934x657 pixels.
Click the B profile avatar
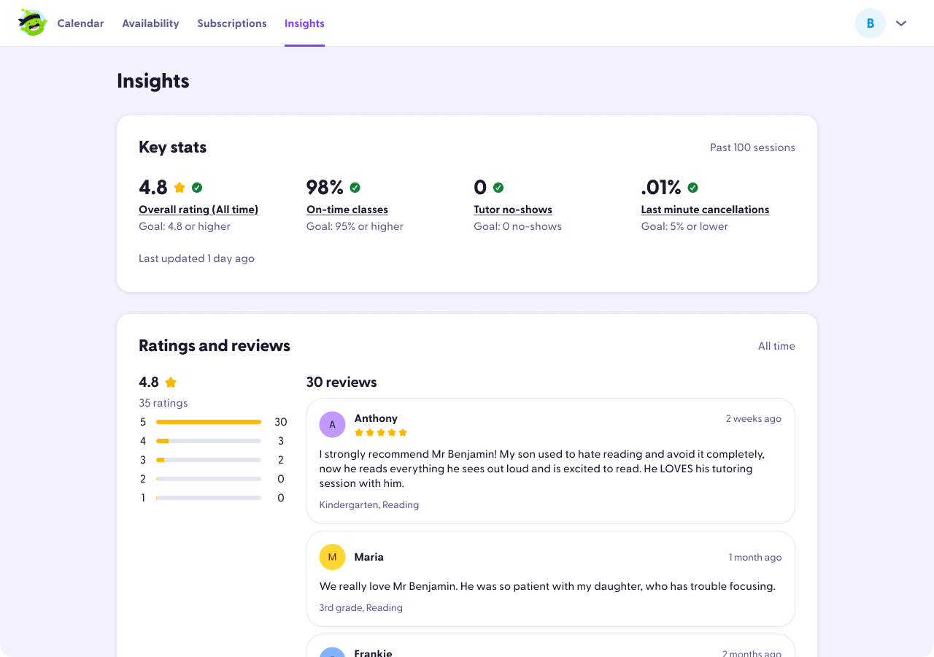(871, 23)
